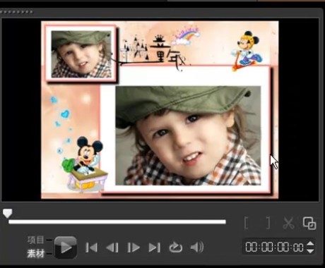Click the white trim bar under the preview
Image resolution: width=325 pixels, height=268 pixels.
(117, 221)
